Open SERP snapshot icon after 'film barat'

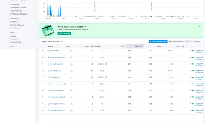click(58, 51)
